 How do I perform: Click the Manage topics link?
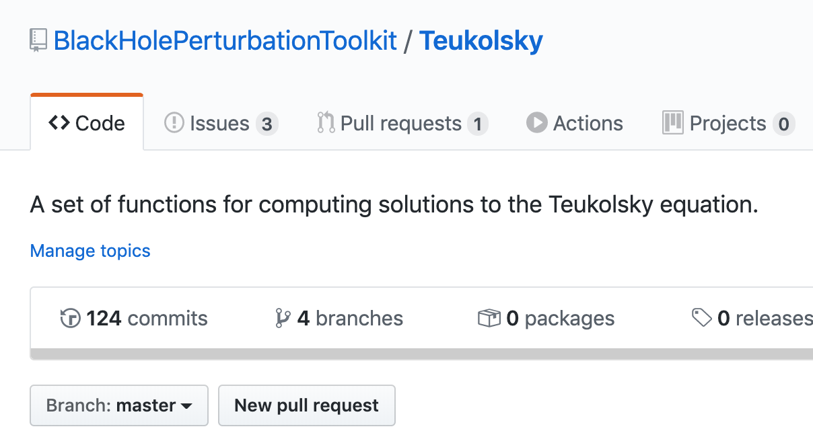coord(90,251)
